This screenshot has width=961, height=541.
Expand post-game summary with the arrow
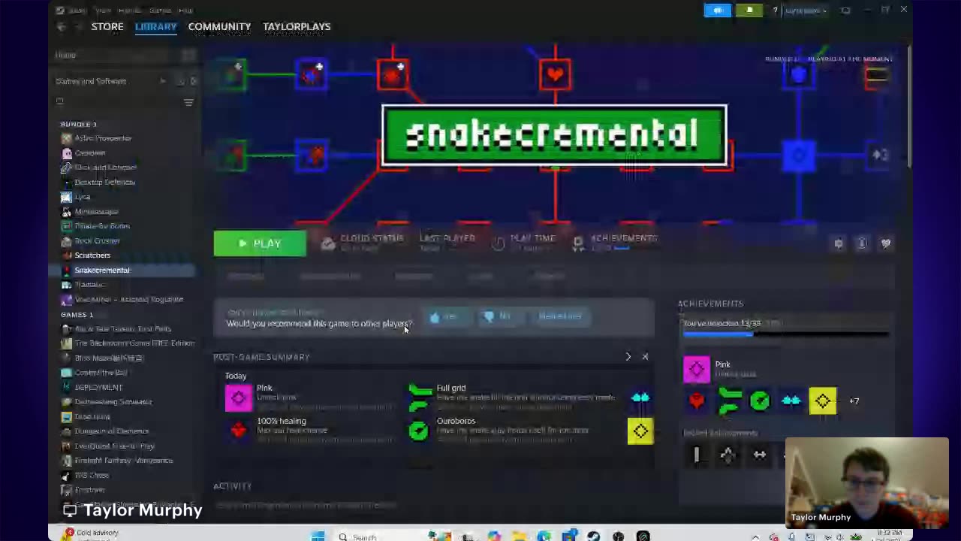tap(628, 357)
